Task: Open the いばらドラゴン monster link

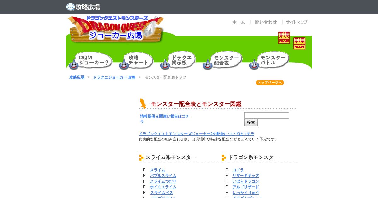Action: pos(246,181)
